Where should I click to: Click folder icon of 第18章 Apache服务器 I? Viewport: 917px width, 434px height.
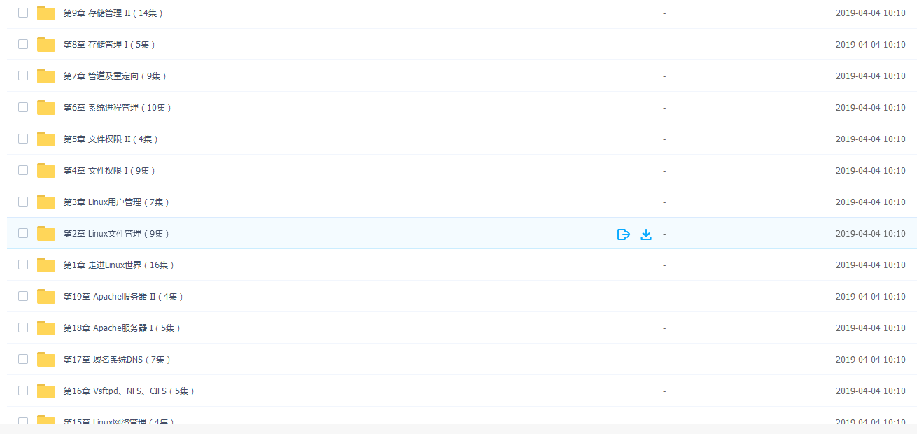[x=46, y=328]
